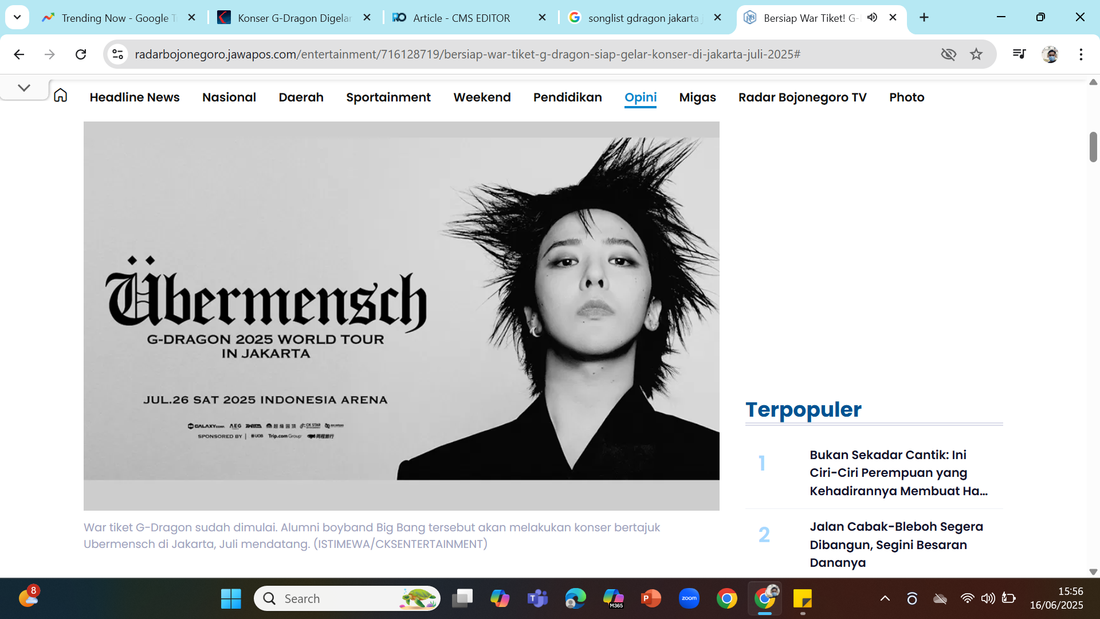Open site information icon in address bar
The height and width of the screenshot is (619, 1100).
point(117,54)
